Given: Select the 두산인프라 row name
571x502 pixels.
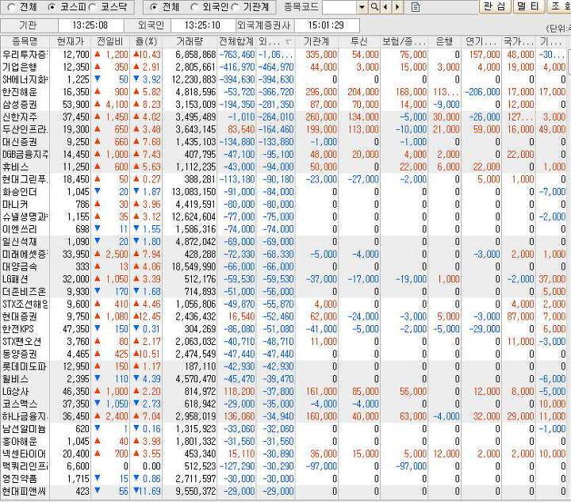Looking at the screenshot, I should [x=25, y=129].
